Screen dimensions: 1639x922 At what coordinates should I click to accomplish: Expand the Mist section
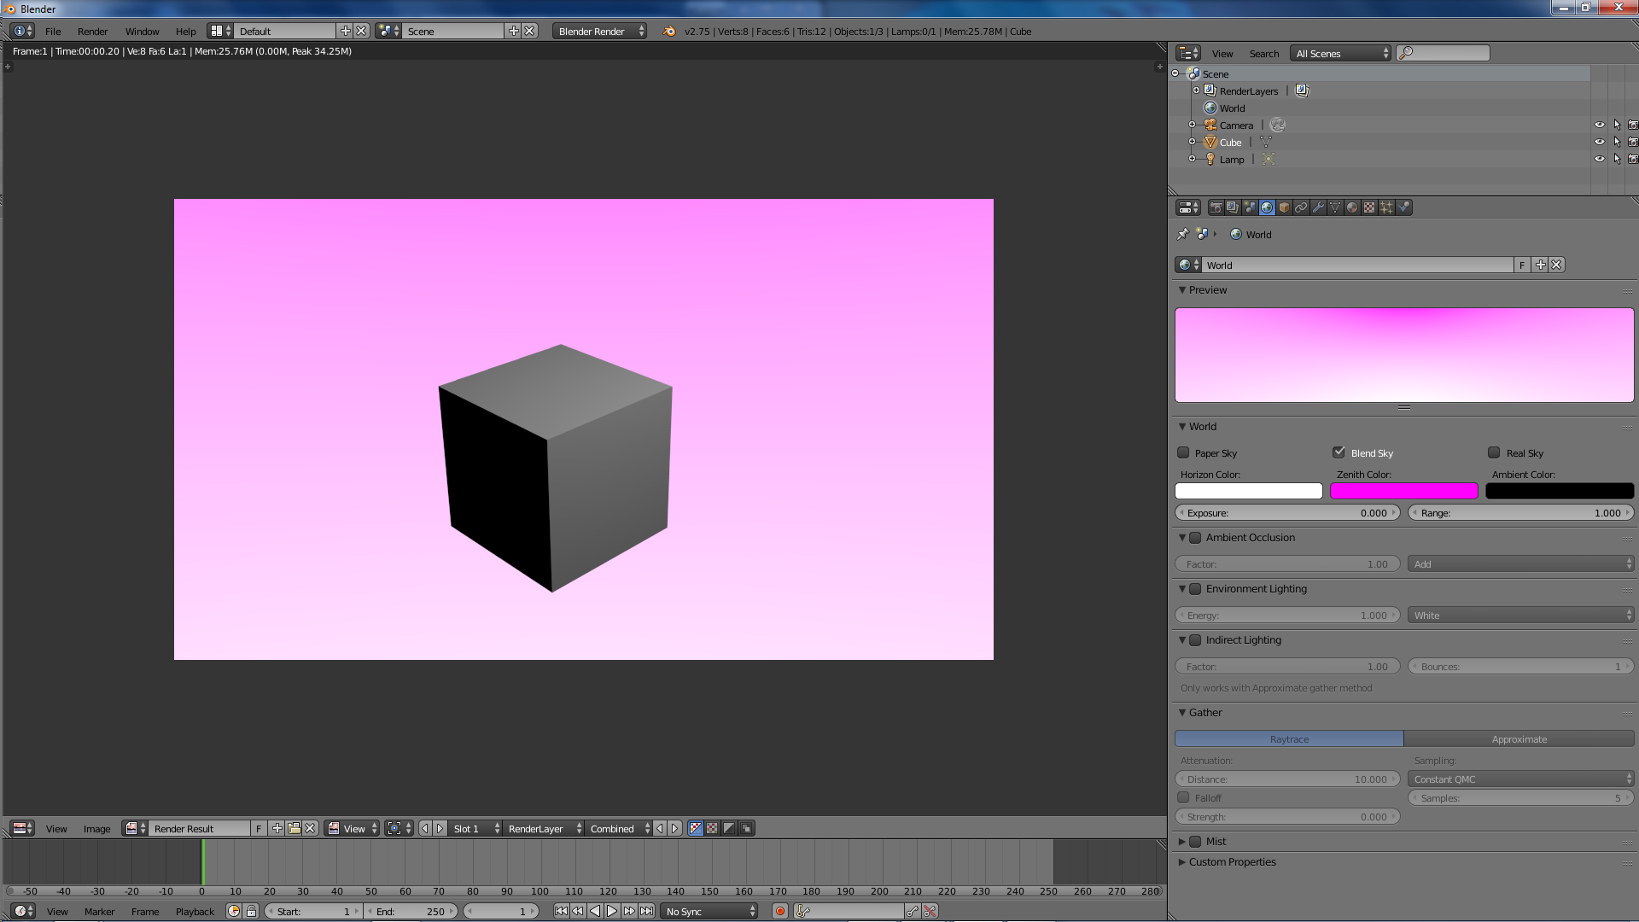[1181, 841]
